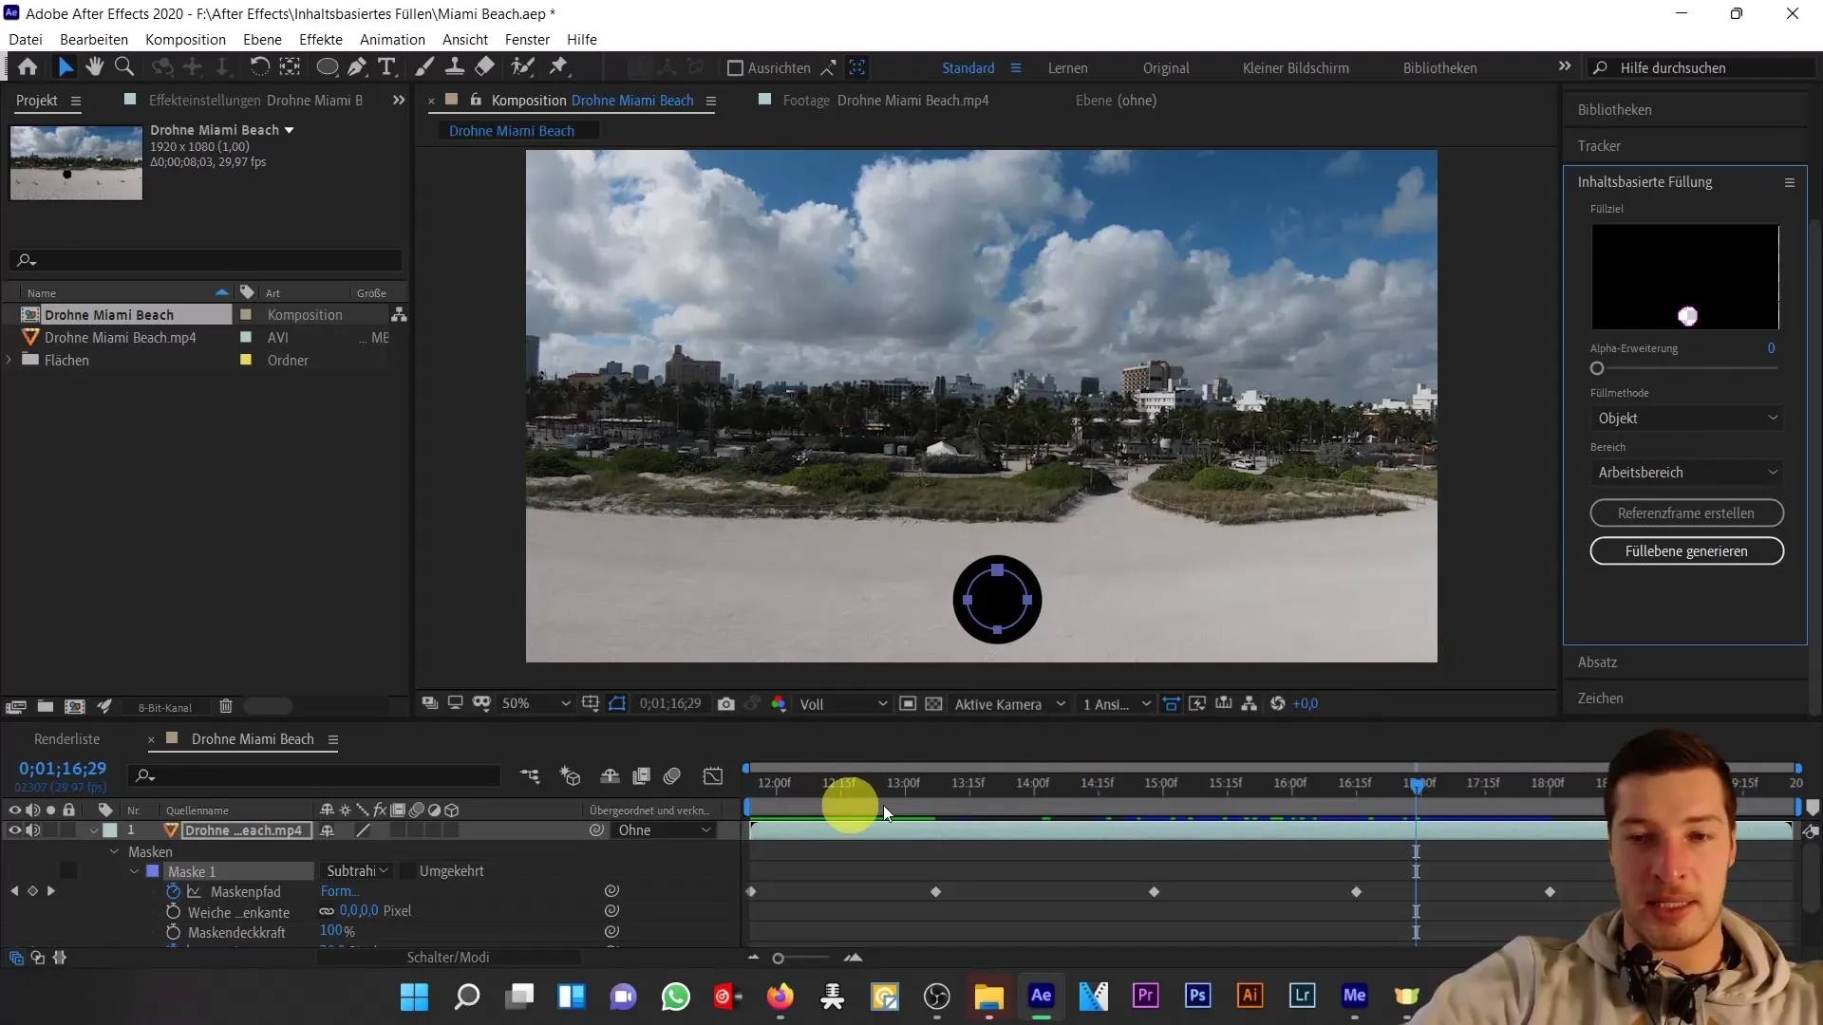Open the Animation menu
Image resolution: width=1823 pixels, height=1025 pixels.
tap(392, 40)
